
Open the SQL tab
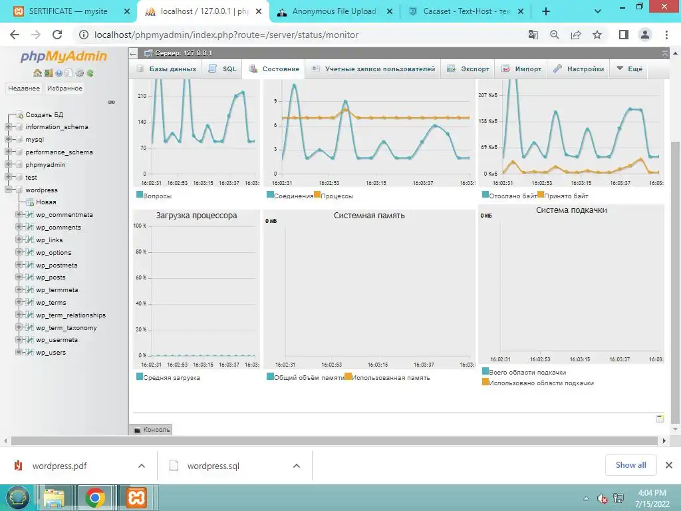point(223,69)
